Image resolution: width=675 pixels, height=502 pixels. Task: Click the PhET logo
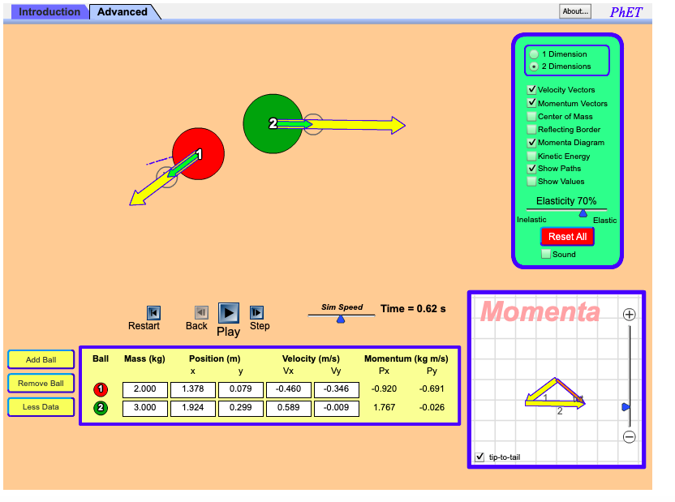coord(625,11)
